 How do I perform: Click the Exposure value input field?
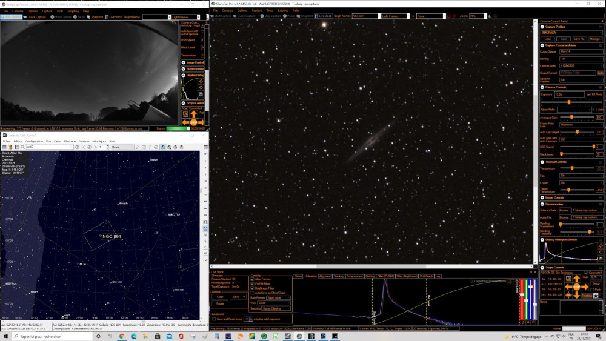569,94
